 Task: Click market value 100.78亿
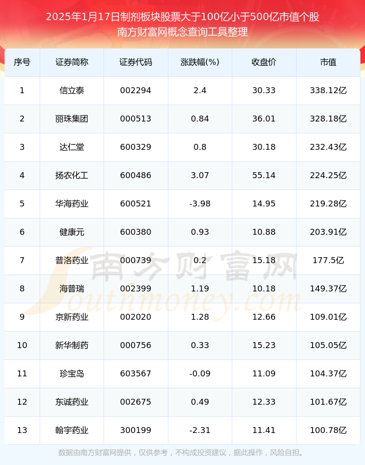328,430
